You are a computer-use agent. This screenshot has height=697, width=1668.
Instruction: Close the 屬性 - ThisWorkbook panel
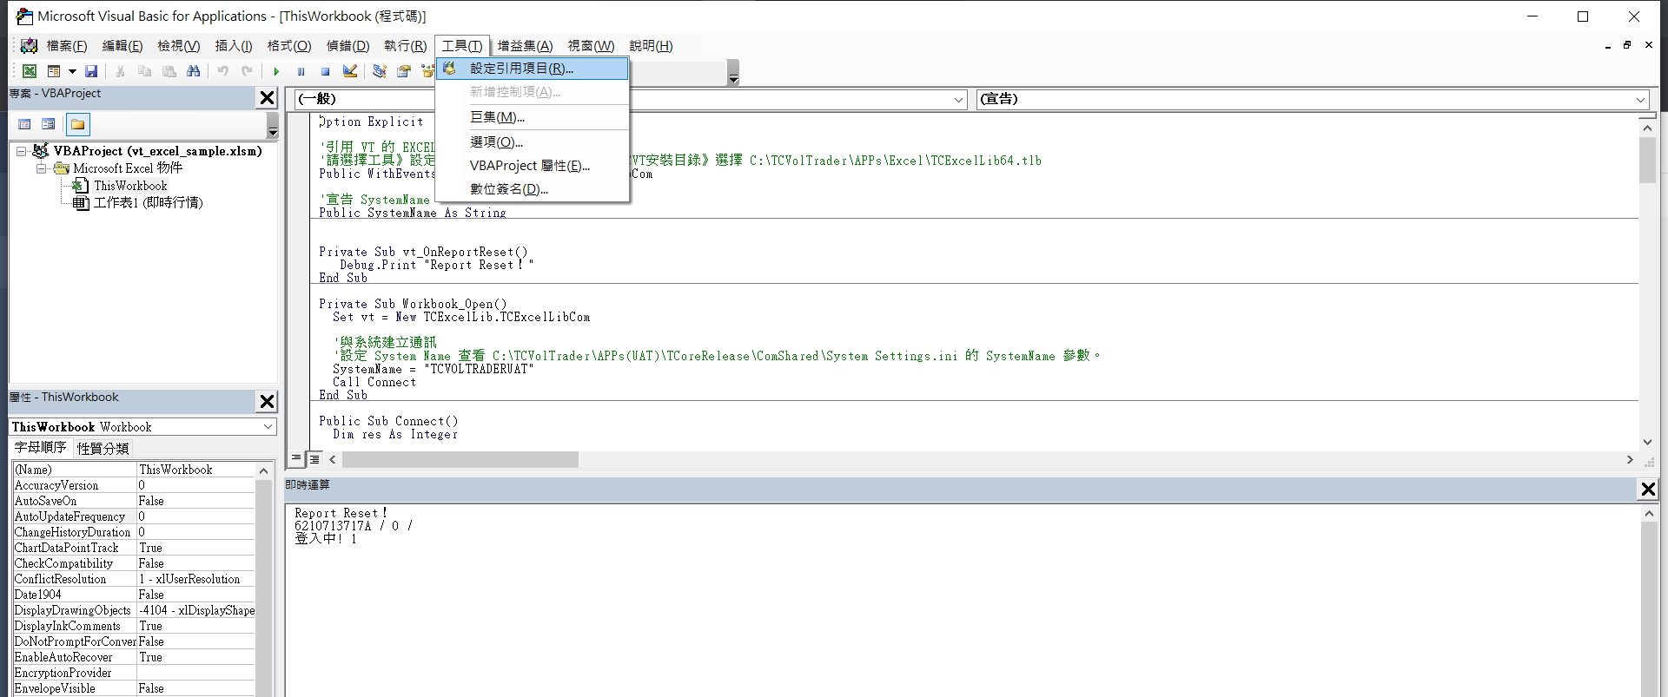click(x=268, y=401)
